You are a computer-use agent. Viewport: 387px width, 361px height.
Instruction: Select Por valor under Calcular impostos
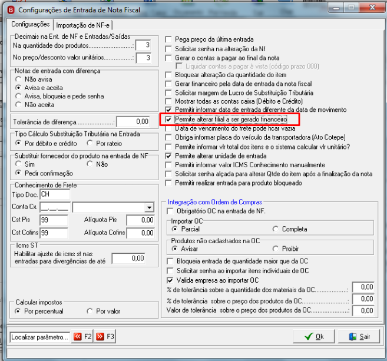click(x=90, y=311)
